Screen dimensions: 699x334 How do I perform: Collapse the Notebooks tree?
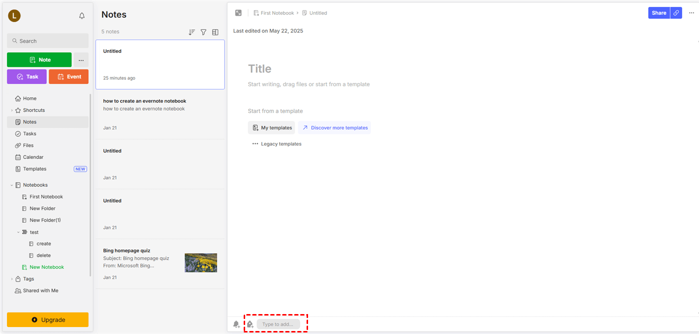click(11, 185)
